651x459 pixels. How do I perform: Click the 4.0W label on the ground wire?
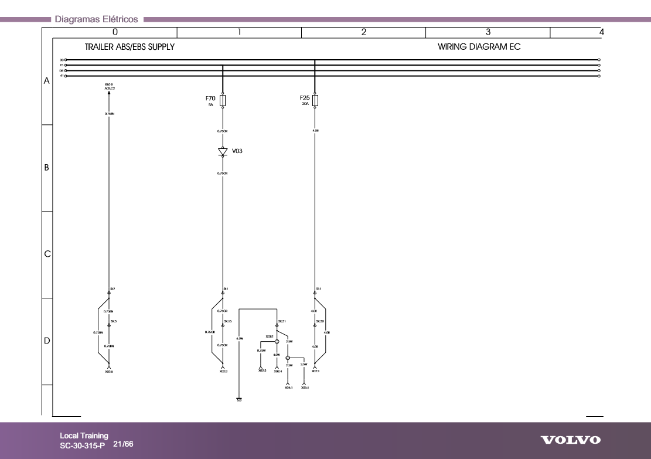click(x=240, y=339)
